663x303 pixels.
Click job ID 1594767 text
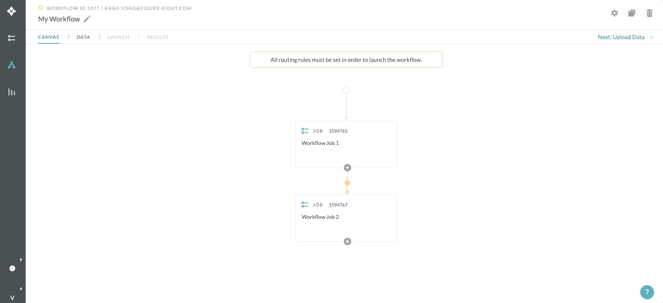338,205
